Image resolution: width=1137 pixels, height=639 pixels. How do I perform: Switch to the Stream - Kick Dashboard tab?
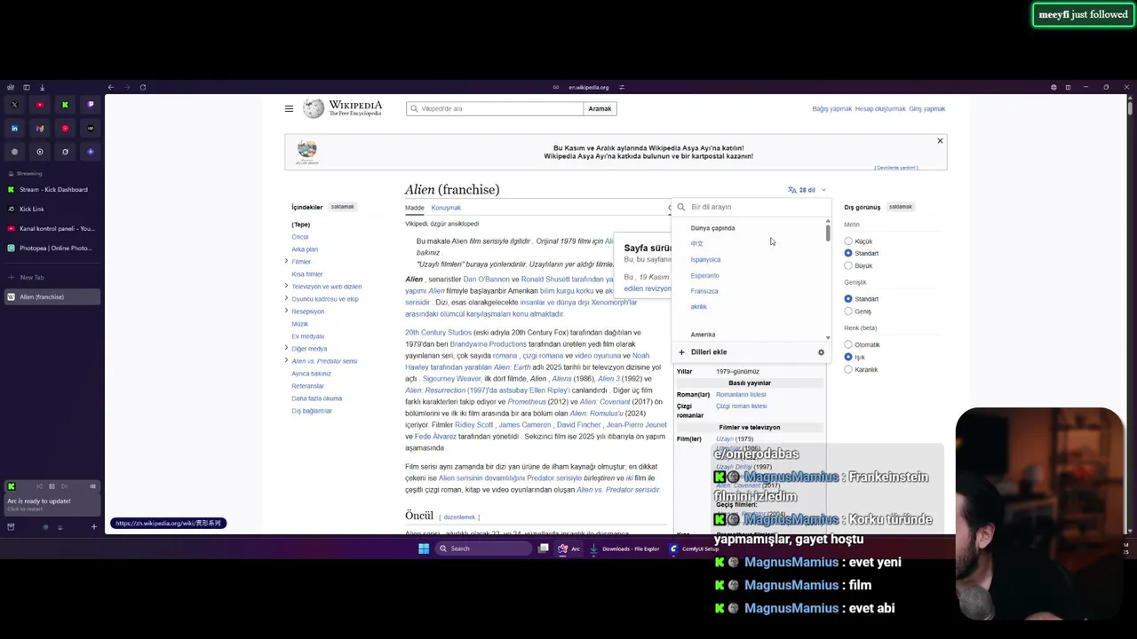52,189
